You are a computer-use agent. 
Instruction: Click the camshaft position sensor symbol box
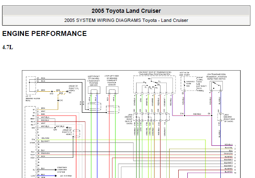(x=112, y=90)
